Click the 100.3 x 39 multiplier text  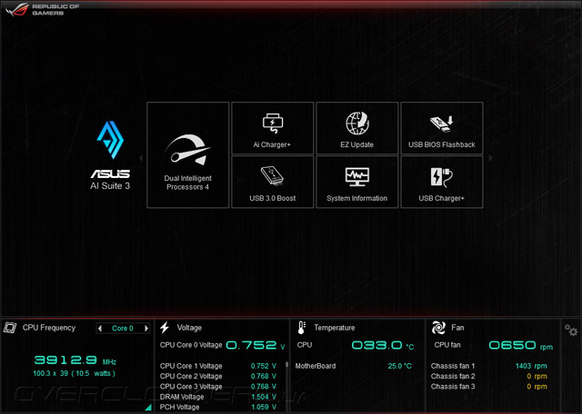click(x=74, y=373)
